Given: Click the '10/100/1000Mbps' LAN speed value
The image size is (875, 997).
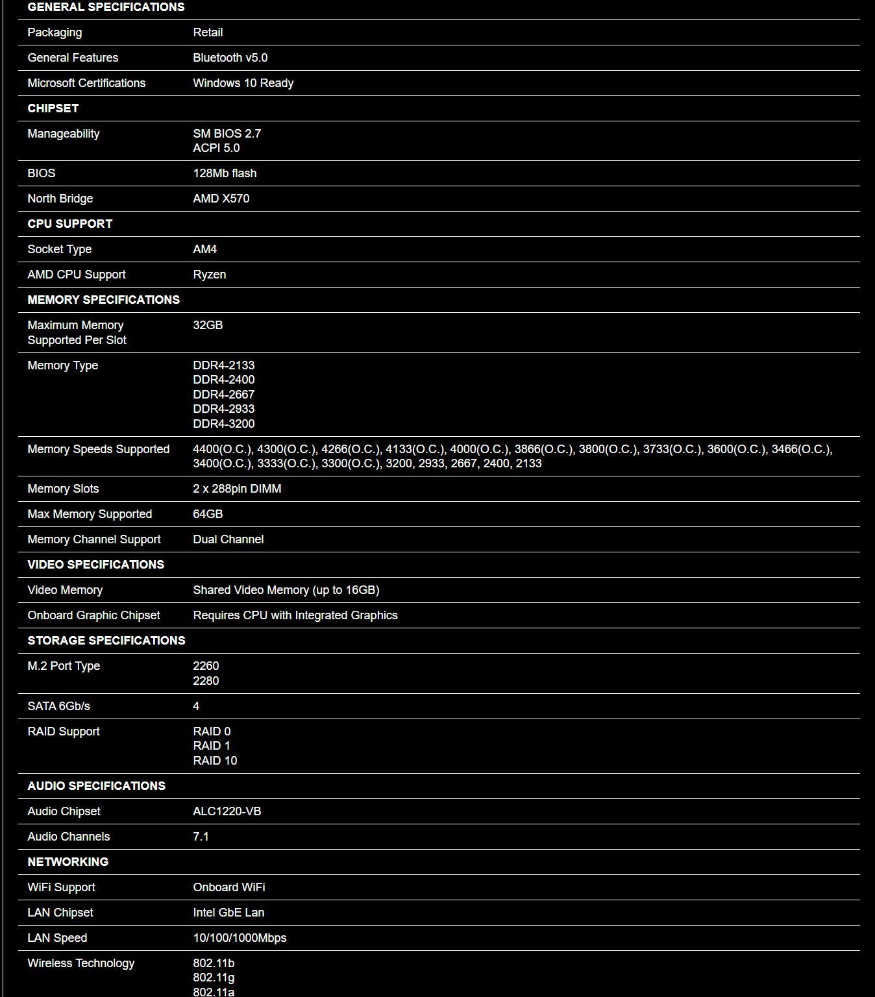Looking at the screenshot, I should (240, 938).
